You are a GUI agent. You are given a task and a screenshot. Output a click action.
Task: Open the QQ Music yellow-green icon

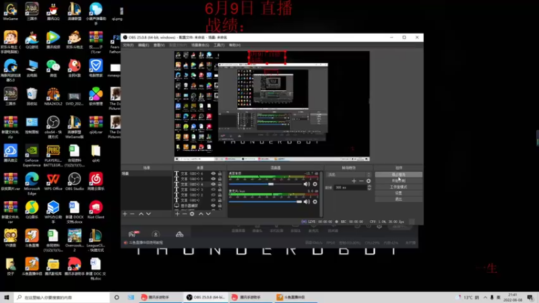coord(32,210)
